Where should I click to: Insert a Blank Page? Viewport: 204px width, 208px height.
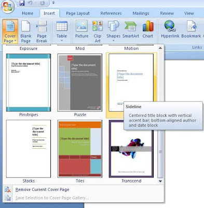(26, 31)
